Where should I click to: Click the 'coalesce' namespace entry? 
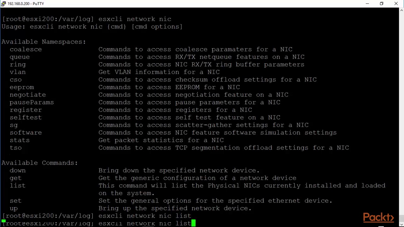pos(26,49)
